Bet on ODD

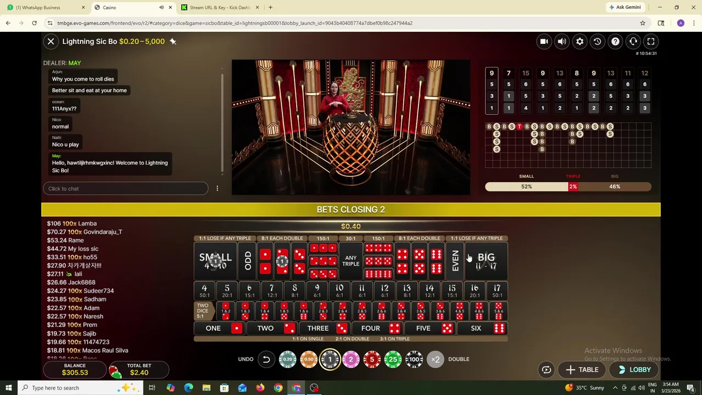pos(247,261)
